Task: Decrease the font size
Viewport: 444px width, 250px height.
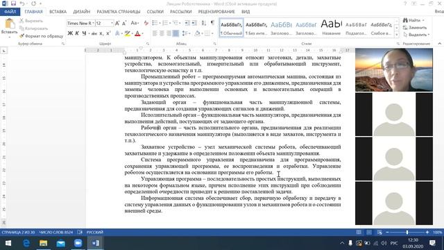Action: coord(124,23)
